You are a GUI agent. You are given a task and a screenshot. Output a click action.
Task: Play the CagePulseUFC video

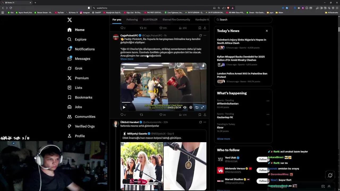pyautogui.click(x=124, y=107)
